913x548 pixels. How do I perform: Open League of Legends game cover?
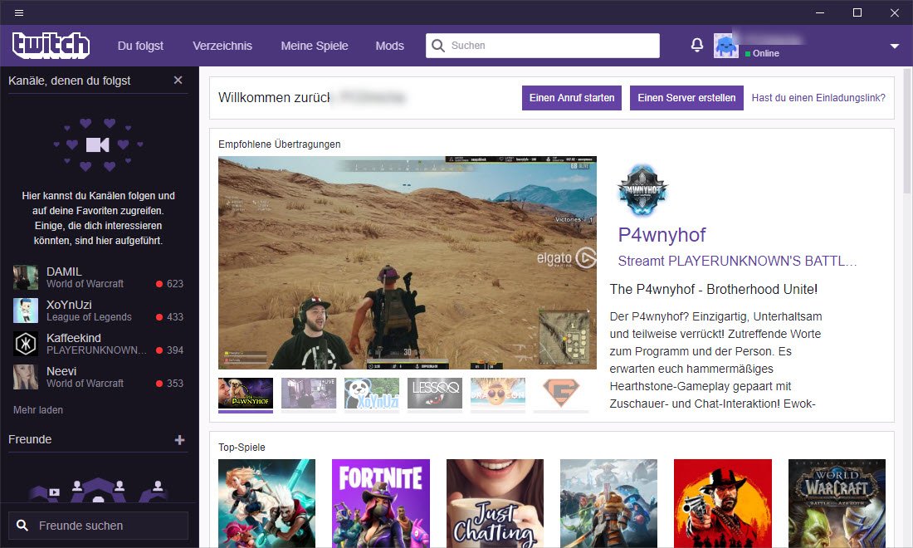[x=266, y=503]
